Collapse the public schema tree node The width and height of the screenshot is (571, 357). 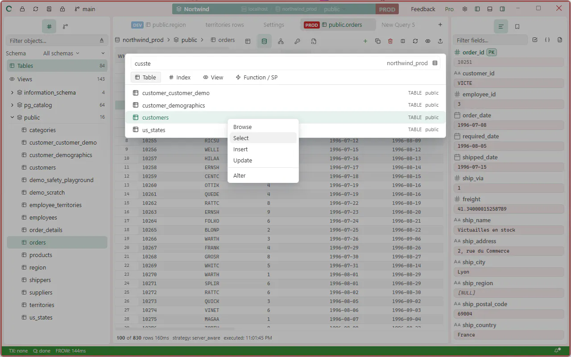12,117
